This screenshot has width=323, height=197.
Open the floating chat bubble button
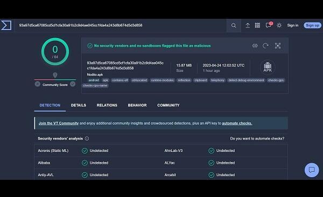(312, 170)
